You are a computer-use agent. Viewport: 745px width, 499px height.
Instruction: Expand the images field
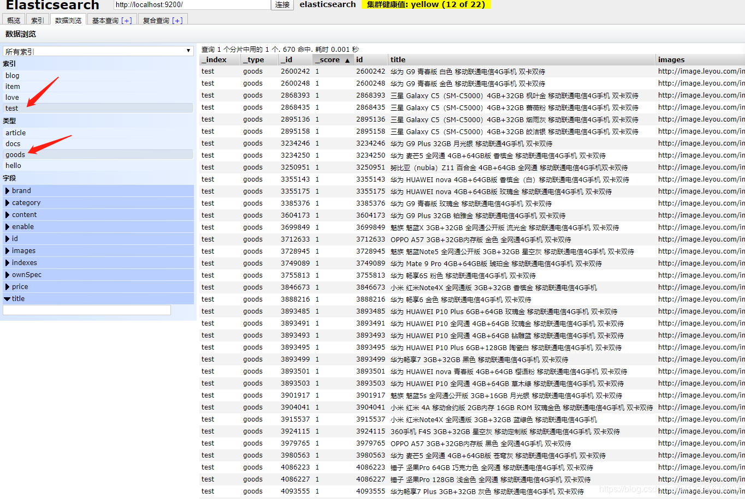[98, 251]
